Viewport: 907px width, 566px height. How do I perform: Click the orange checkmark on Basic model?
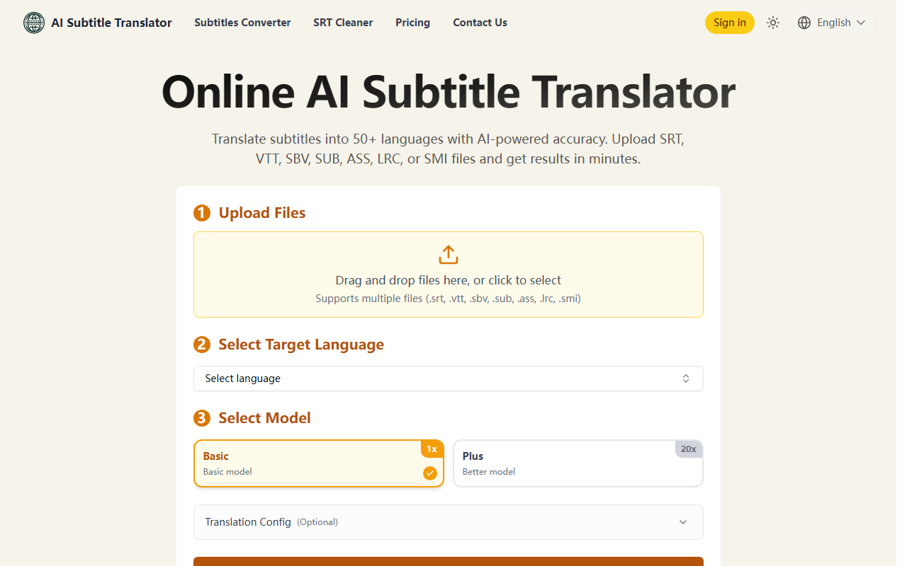tap(430, 473)
